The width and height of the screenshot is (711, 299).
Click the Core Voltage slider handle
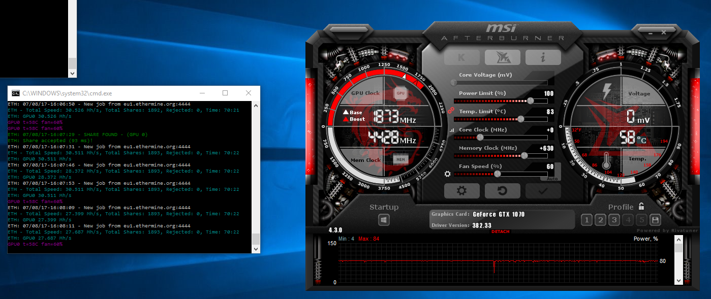click(x=454, y=82)
